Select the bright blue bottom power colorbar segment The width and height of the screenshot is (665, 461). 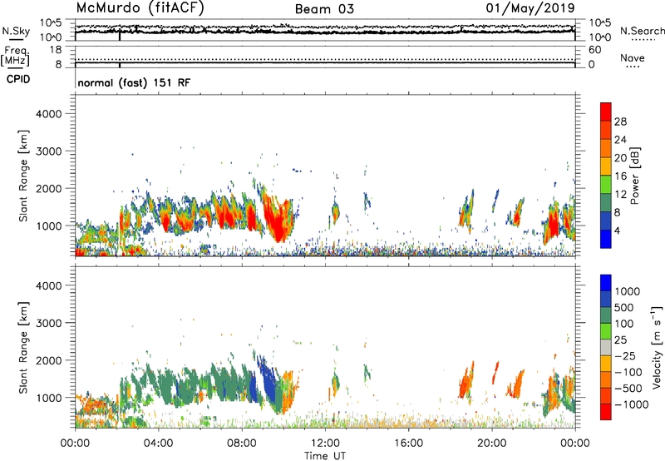tap(606, 239)
